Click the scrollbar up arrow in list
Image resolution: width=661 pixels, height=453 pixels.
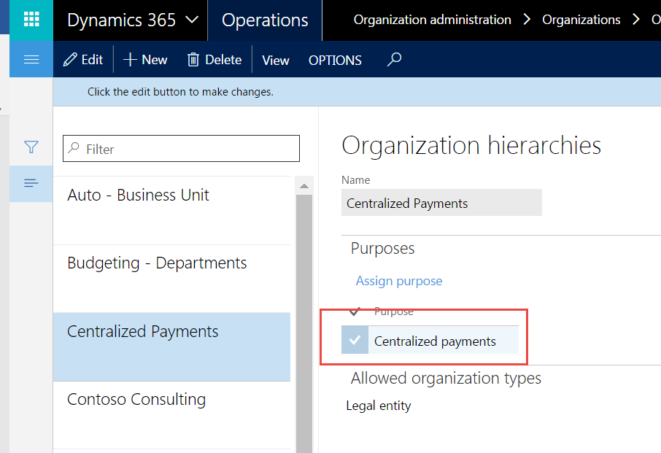304,186
